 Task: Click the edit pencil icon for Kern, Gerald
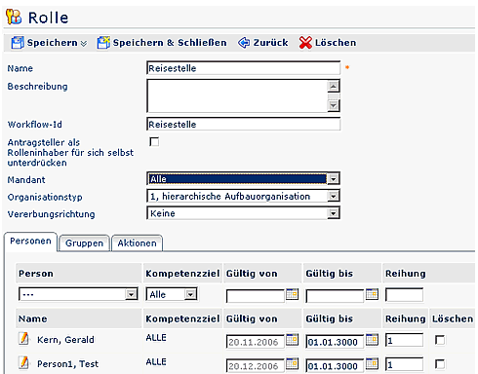tap(24, 338)
